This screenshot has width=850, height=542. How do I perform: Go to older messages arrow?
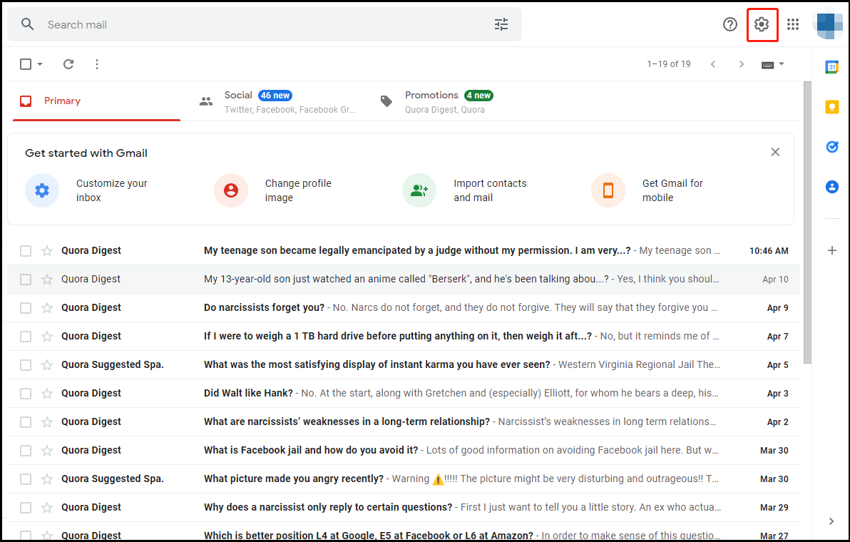(742, 64)
